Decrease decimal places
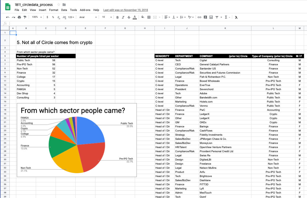This screenshot has height=198, width=307. [x=59, y=17]
